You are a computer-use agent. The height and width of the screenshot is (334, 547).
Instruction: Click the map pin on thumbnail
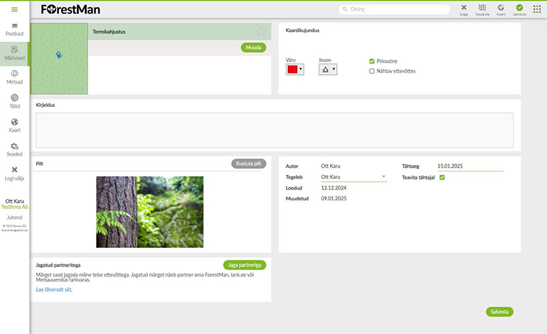58,55
